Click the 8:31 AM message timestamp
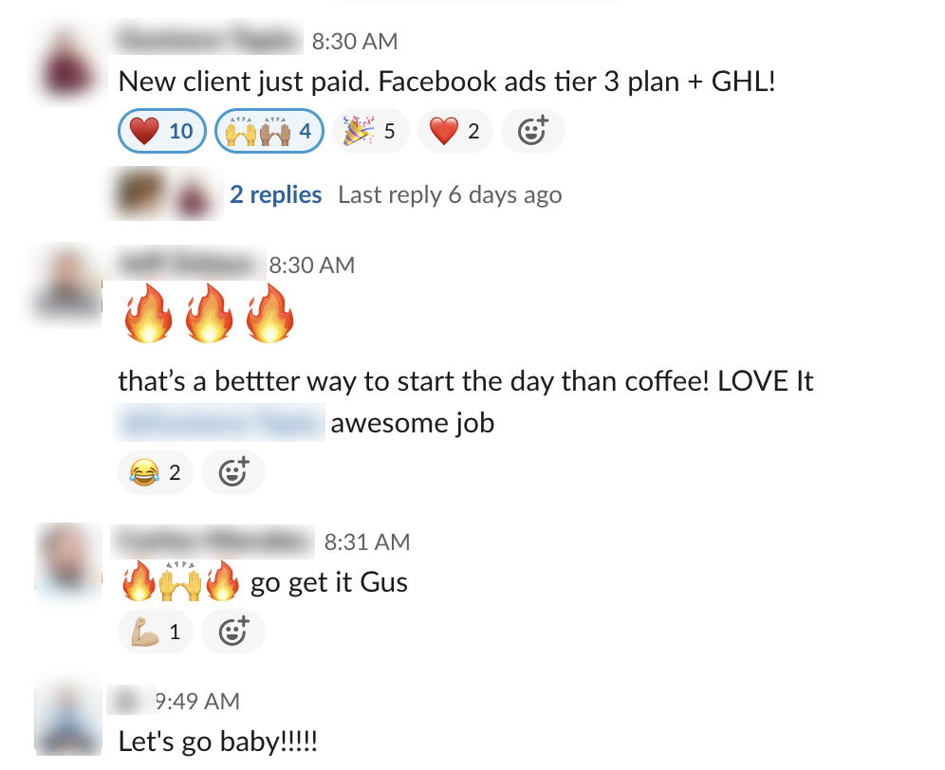 pyautogui.click(x=367, y=542)
